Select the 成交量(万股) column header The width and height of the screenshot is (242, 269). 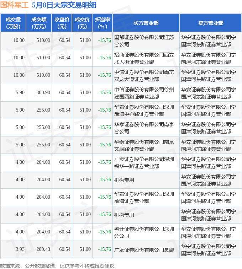point(13,23)
